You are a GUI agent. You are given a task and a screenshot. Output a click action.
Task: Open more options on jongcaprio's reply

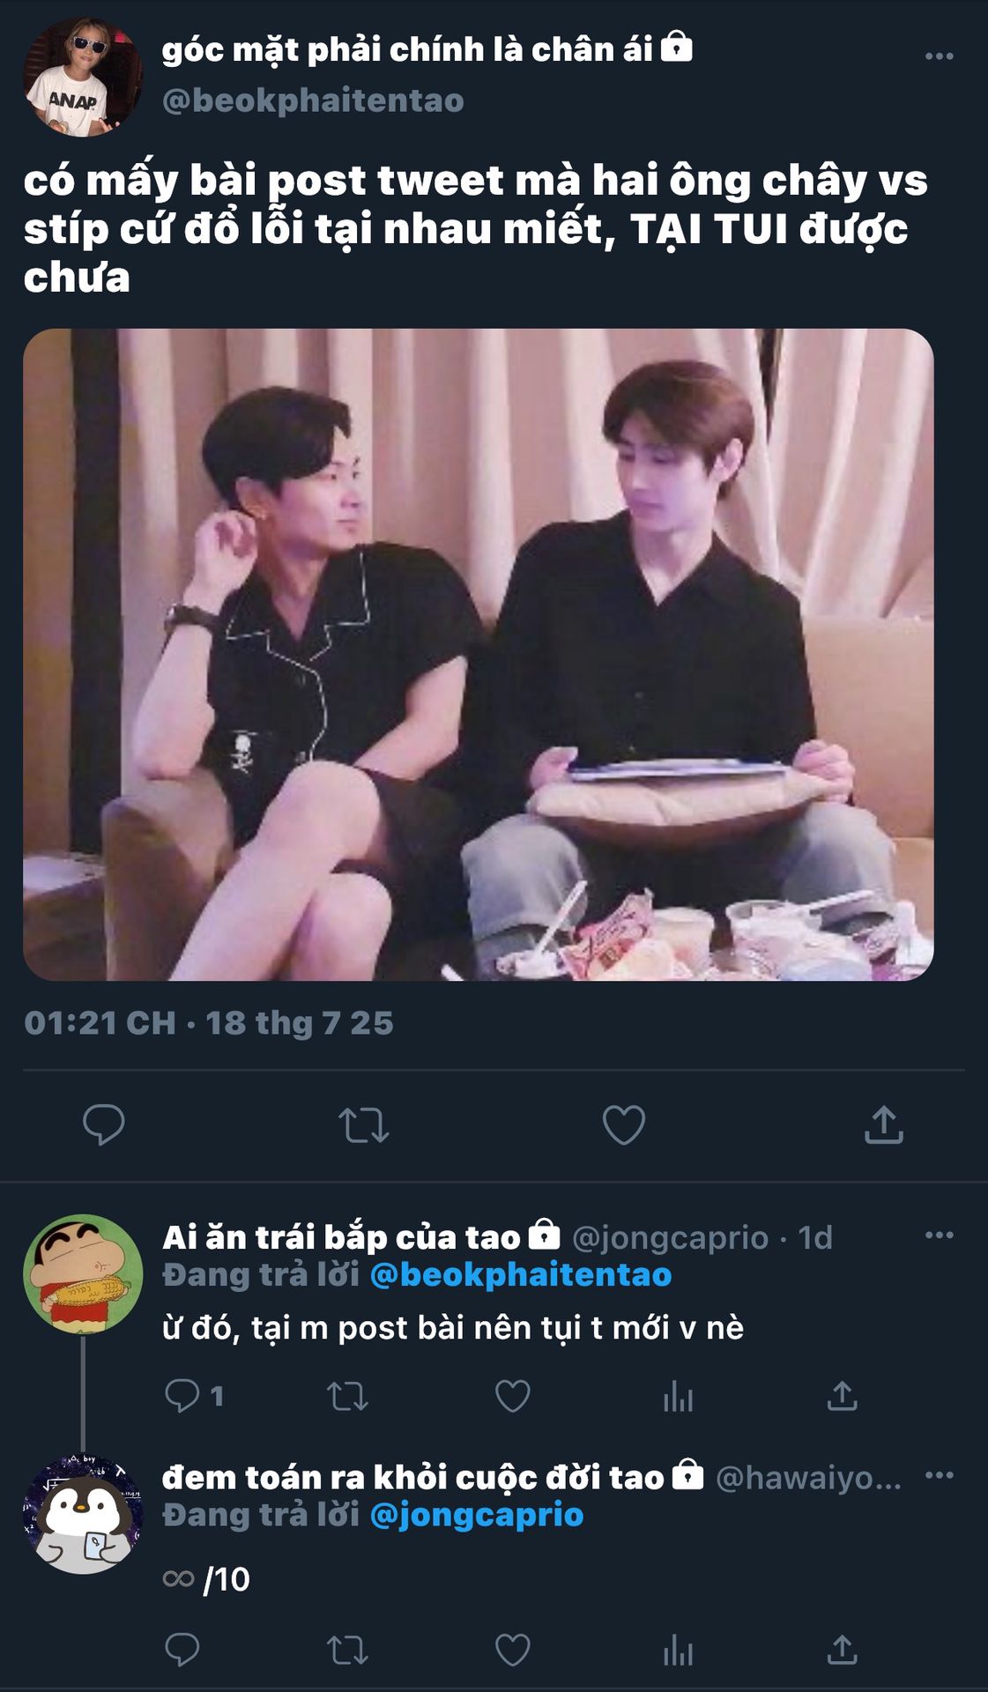click(x=939, y=1236)
